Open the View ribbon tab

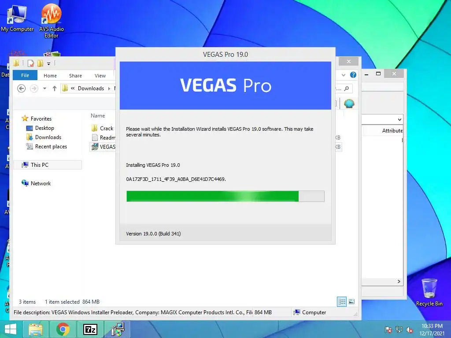click(100, 76)
